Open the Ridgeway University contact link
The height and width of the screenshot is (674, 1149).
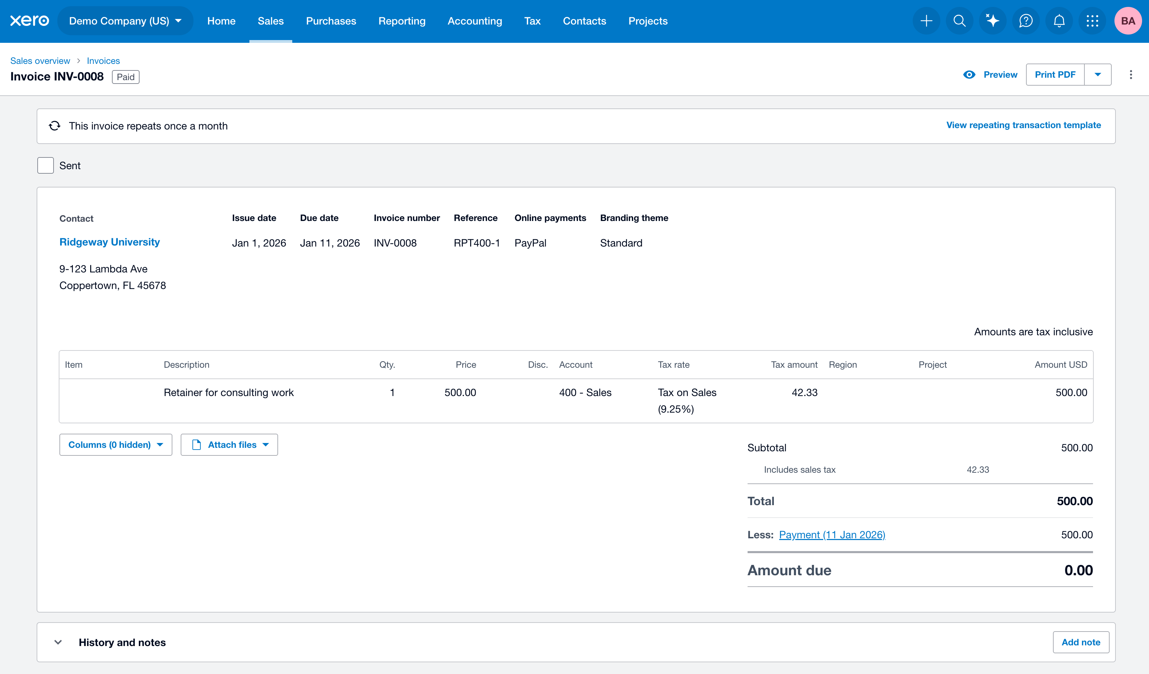pos(110,242)
